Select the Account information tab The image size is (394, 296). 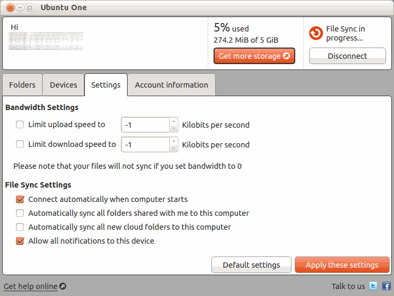pyautogui.click(x=171, y=85)
